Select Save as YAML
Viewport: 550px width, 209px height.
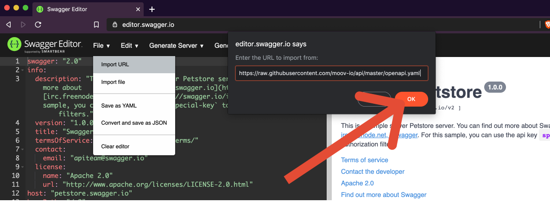134,106
